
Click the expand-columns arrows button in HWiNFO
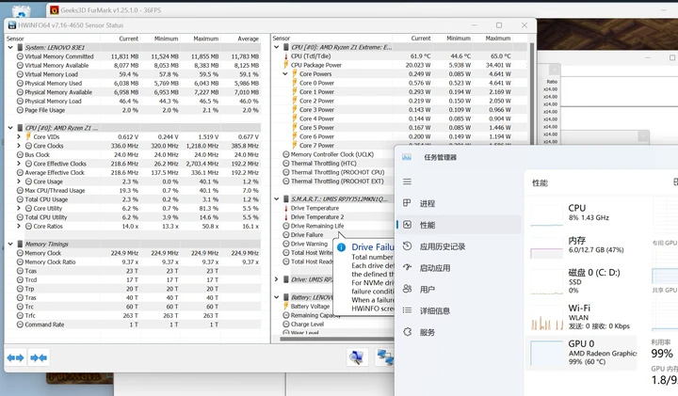point(16,357)
